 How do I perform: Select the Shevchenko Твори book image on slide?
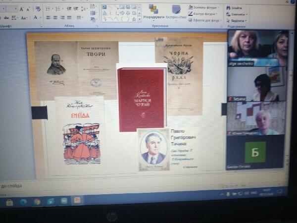coord(76,70)
